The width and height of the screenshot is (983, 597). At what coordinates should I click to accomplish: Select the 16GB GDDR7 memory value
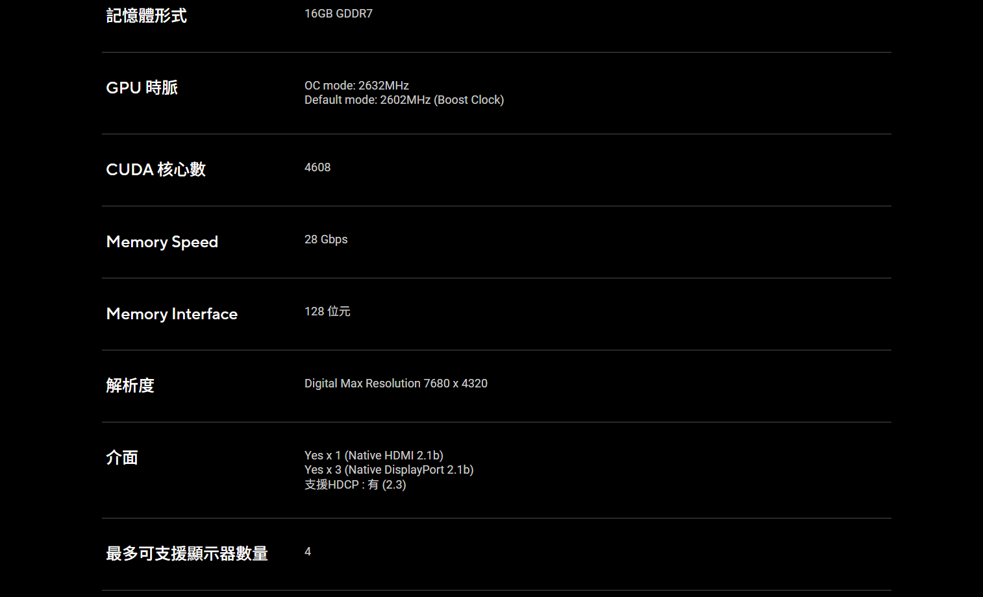[338, 14]
